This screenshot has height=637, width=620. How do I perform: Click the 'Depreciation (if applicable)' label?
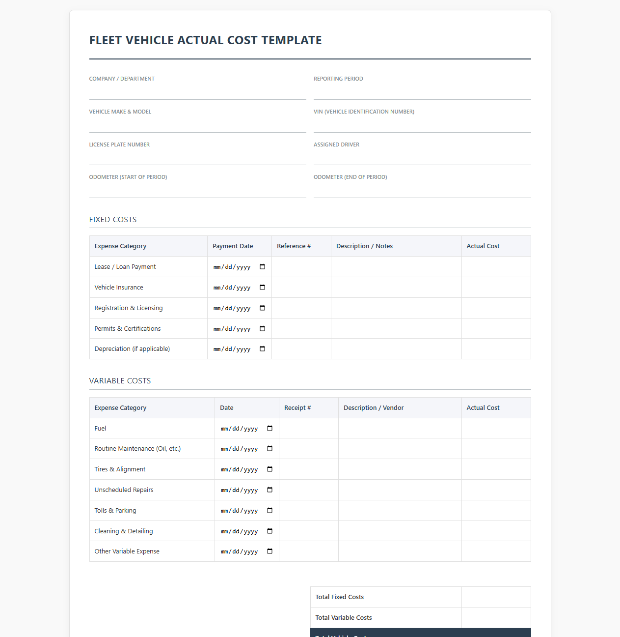[132, 349]
